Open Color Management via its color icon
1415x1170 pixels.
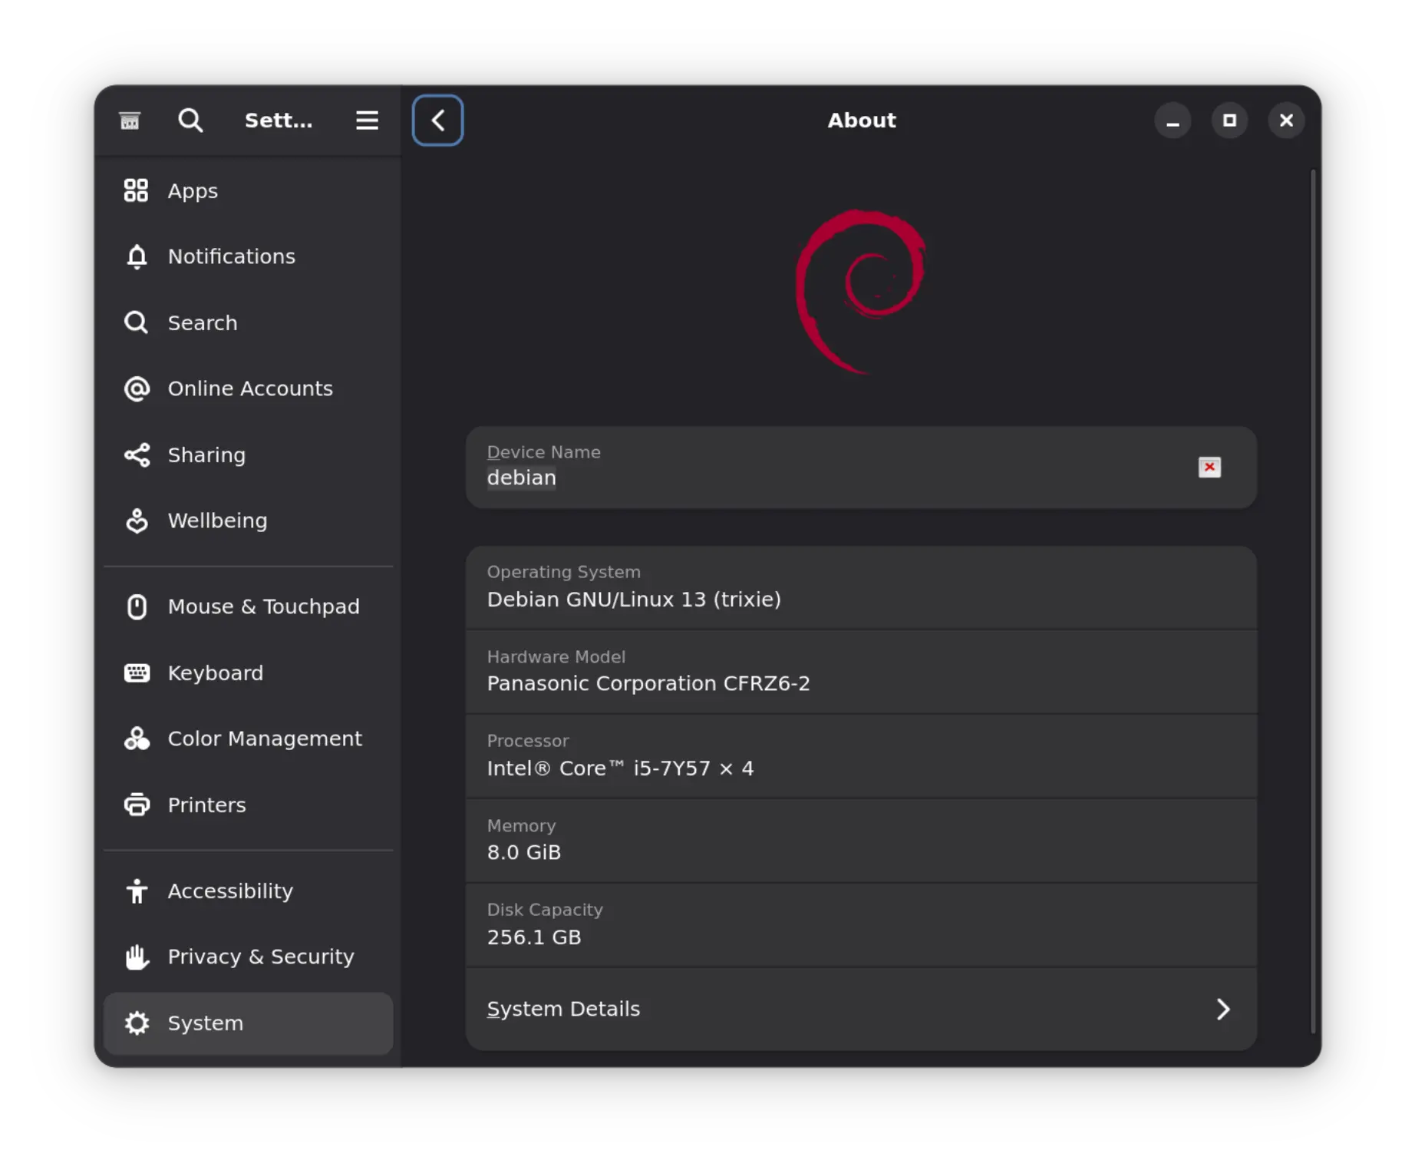click(137, 739)
